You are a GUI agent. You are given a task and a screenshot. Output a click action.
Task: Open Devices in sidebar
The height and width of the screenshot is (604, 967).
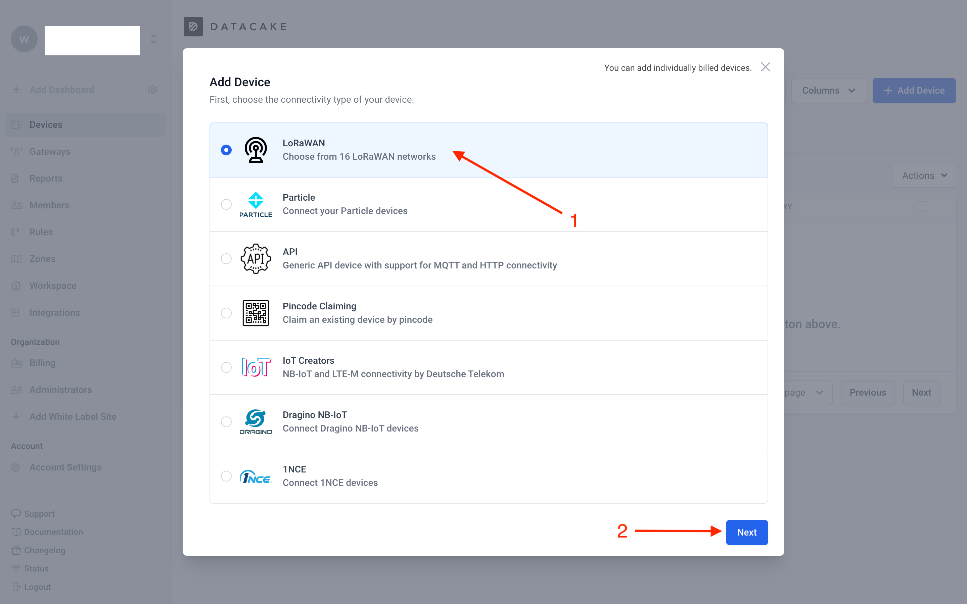(x=86, y=124)
